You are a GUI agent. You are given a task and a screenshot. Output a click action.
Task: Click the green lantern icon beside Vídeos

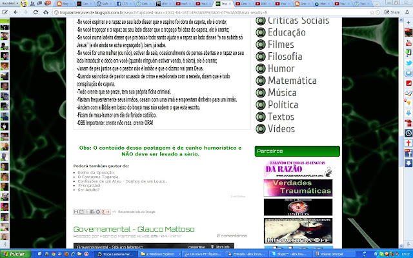[261, 129]
